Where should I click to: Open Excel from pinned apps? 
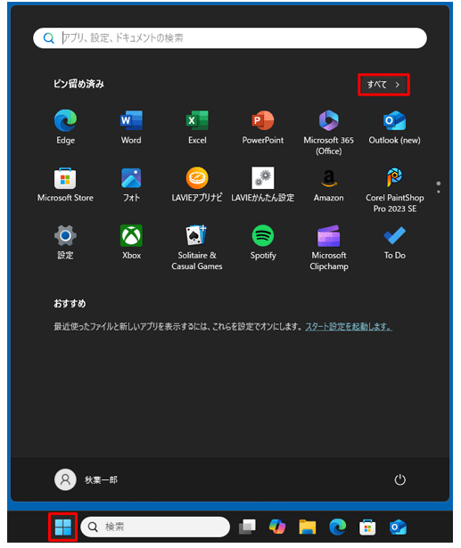pyautogui.click(x=197, y=127)
